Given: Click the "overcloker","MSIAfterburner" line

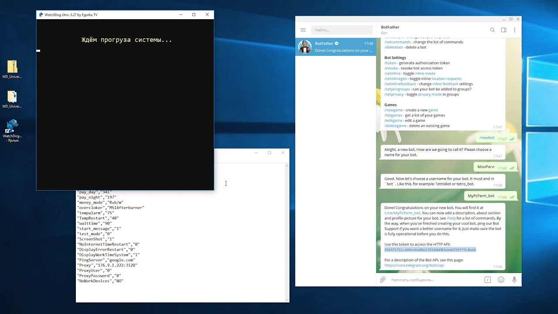Looking at the screenshot, I should [111, 208].
